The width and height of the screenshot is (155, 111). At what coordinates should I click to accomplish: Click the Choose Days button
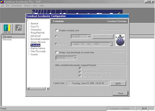(103, 37)
